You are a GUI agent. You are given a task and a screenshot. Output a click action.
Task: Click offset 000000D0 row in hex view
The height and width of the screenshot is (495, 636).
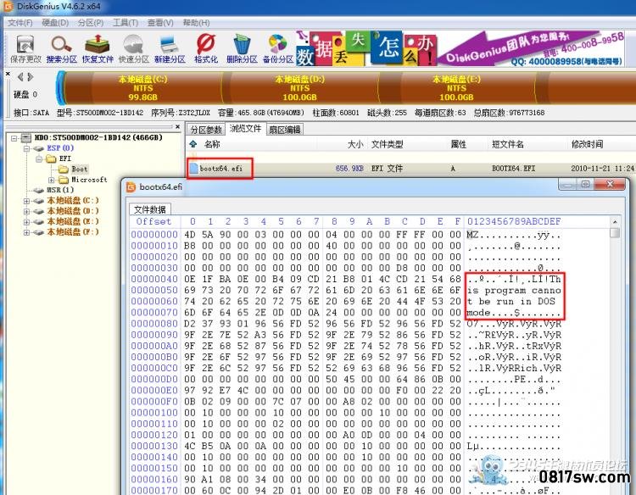[347, 380]
